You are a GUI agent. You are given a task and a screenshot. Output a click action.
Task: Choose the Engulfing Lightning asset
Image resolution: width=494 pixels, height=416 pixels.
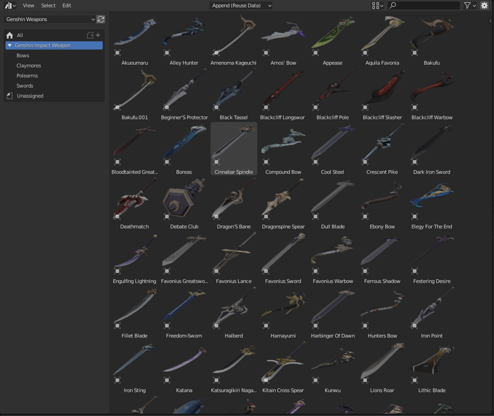pyautogui.click(x=135, y=259)
